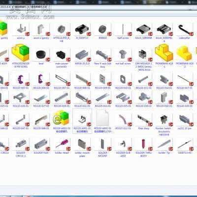Select the 'Solder Tip' part file icon
The width and height of the screenshot is (197, 197).
164,144
